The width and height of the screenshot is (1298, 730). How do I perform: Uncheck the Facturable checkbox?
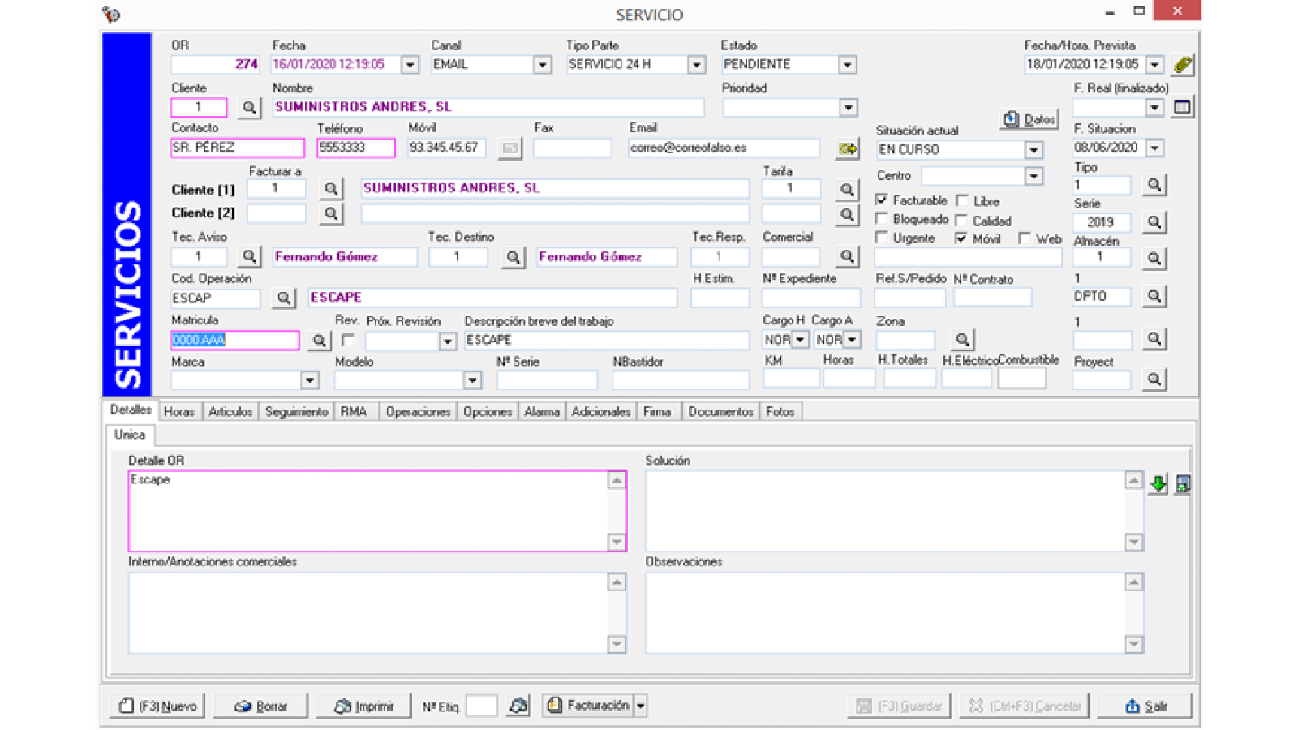(x=882, y=200)
